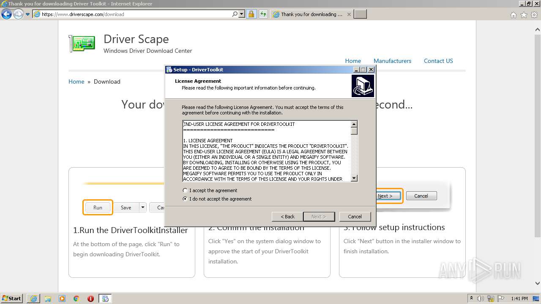Open the Save dropdown arrow in illustration
The image size is (541, 304).
(142, 207)
